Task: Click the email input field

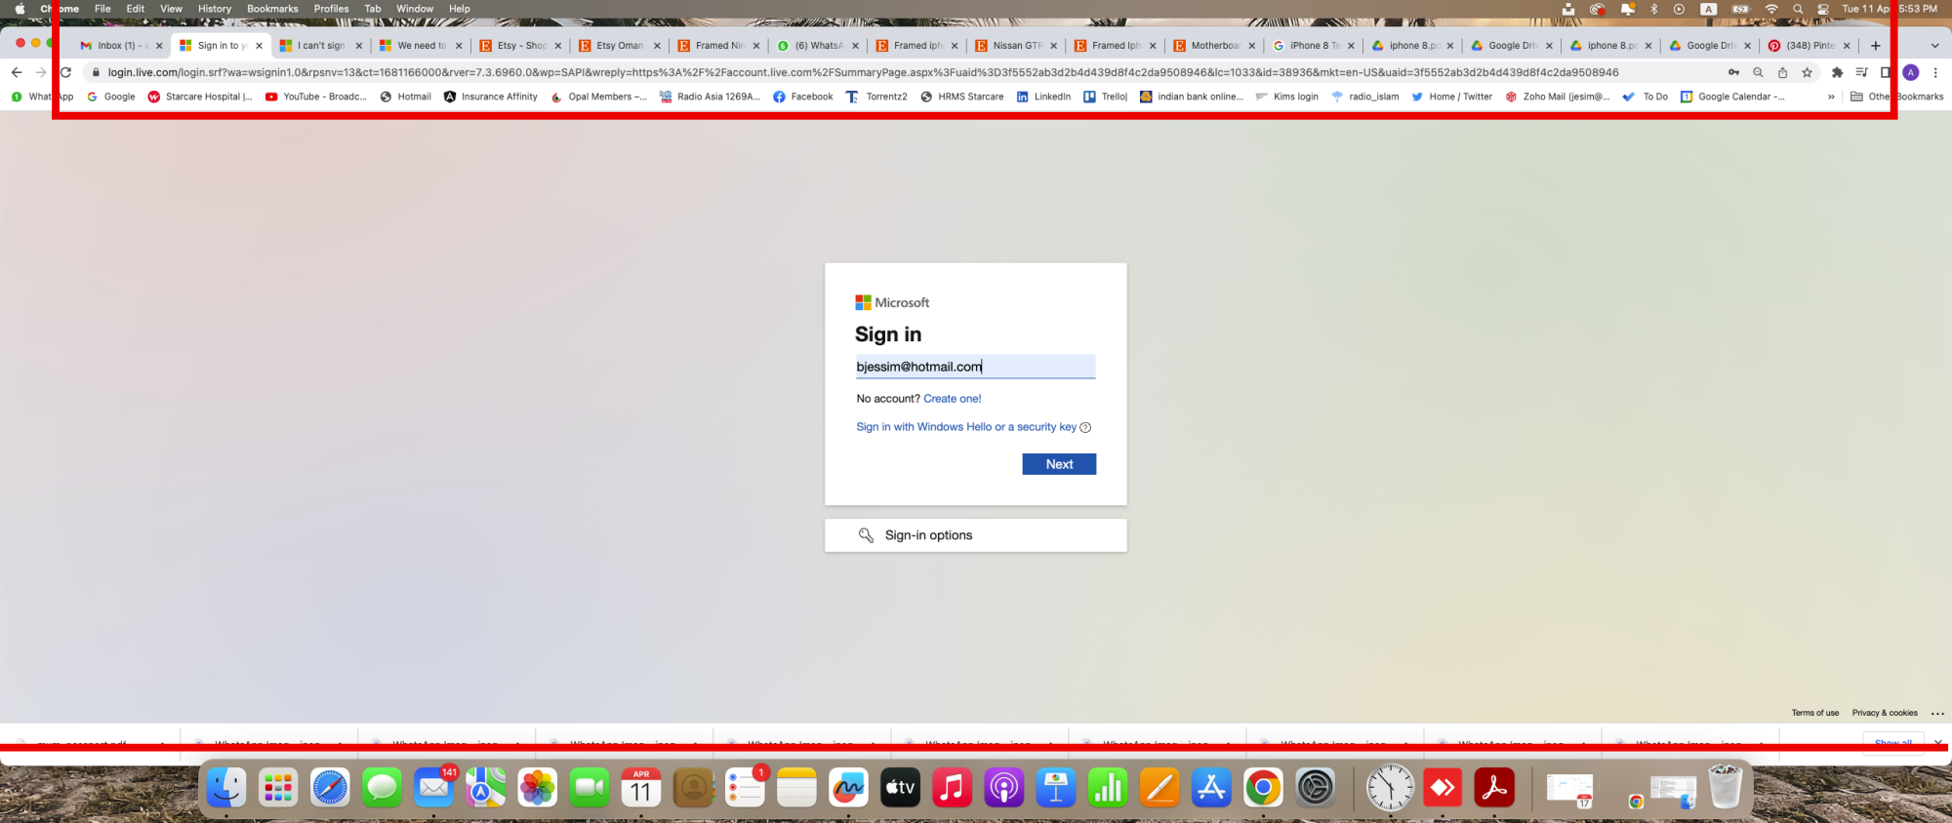Action: (x=976, y=367)
